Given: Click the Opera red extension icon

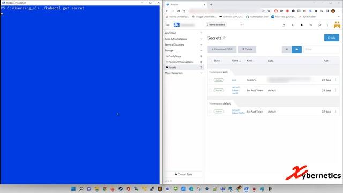Looking at the screenshot, I should [276, 11].
